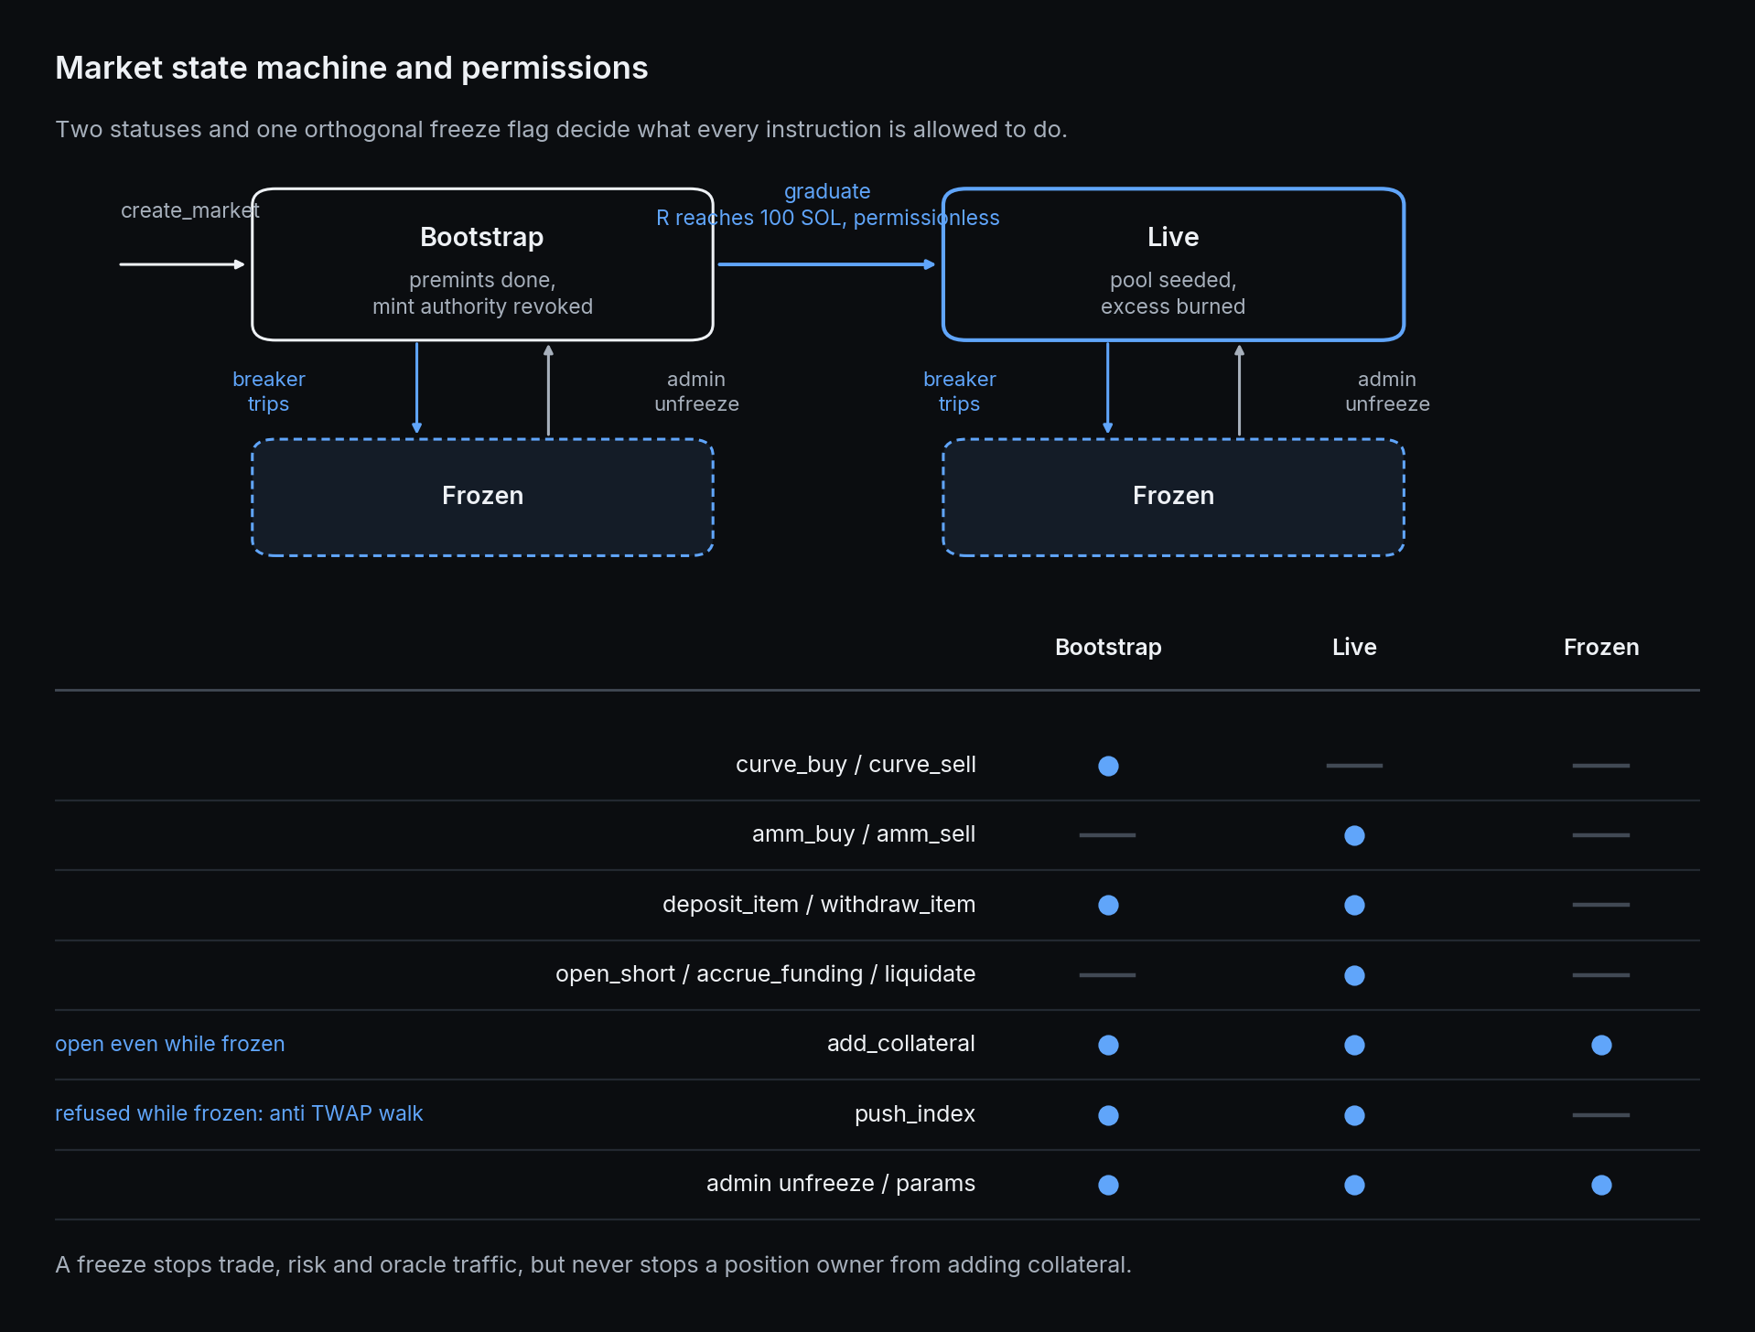Click Live dot in push_index row
1755x1332 pixels.
(1354, 1115)
